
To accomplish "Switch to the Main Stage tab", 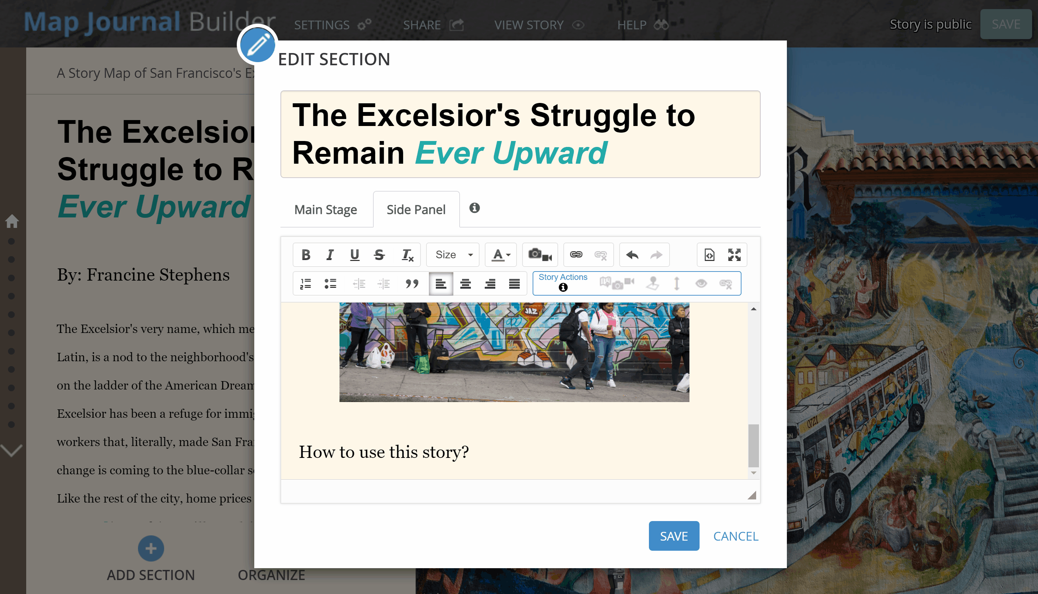I will 325,210.
